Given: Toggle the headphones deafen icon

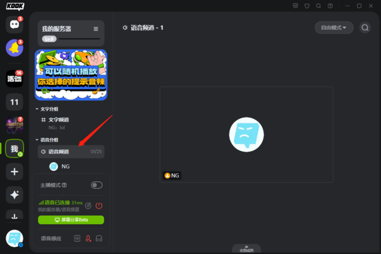Looking at the screenshot, I should tap(99, 239).
